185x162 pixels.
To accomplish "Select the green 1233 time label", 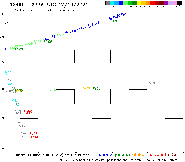I will click(96, 88).
